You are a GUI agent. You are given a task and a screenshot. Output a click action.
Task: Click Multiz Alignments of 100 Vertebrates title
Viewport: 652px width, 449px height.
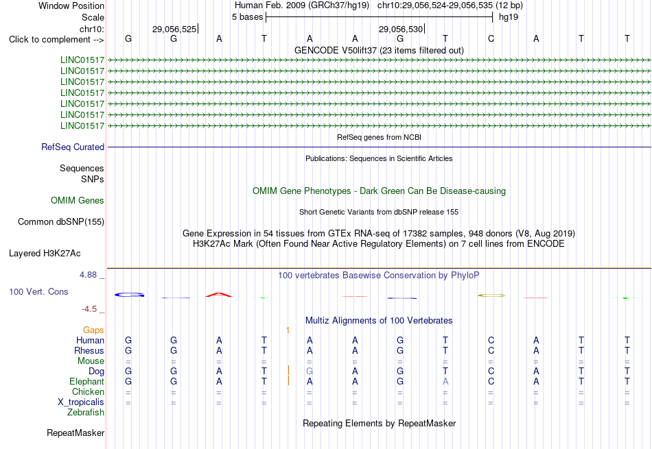tap(379, 321)
